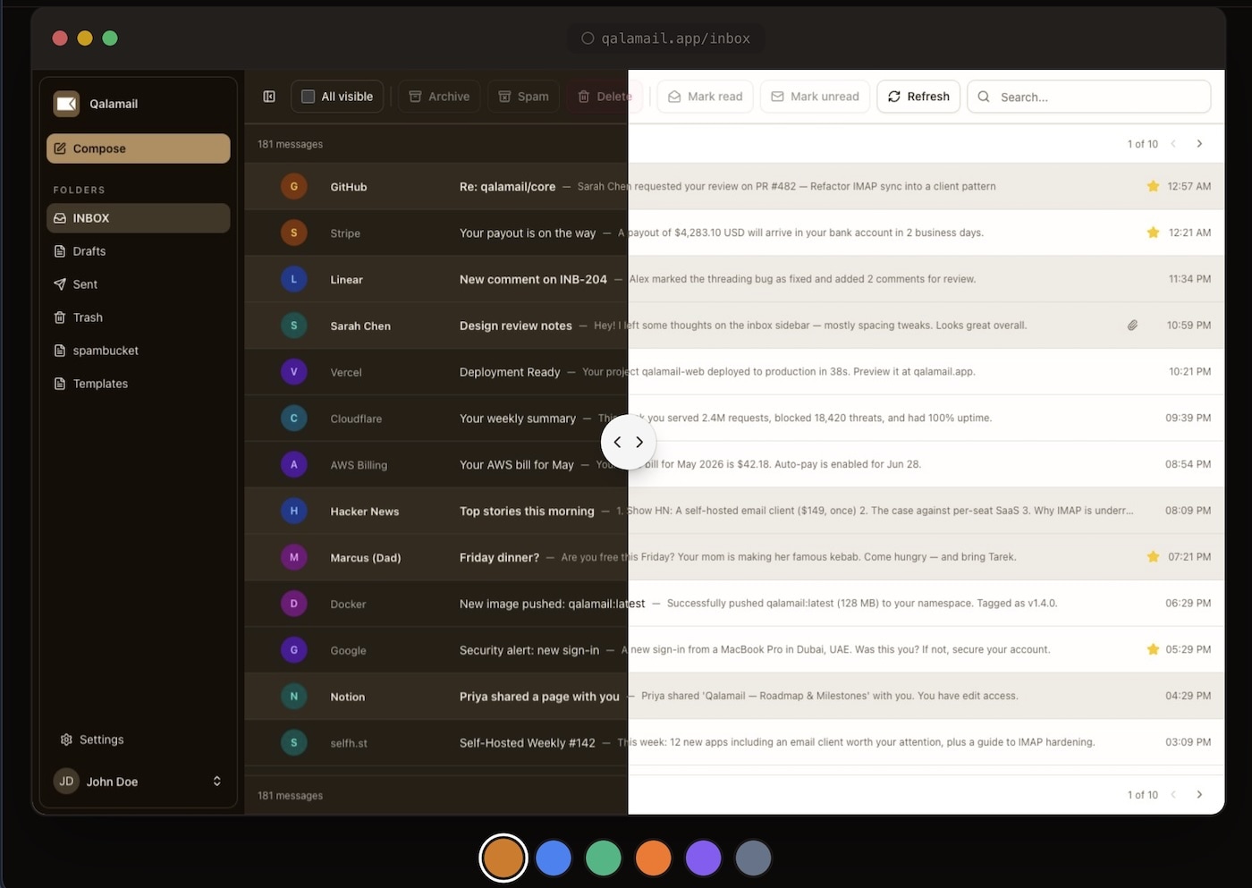The image size is (1252, 888).
Task: Open John Doe account switcher chevrons
Action: click(x=216, y=781)
